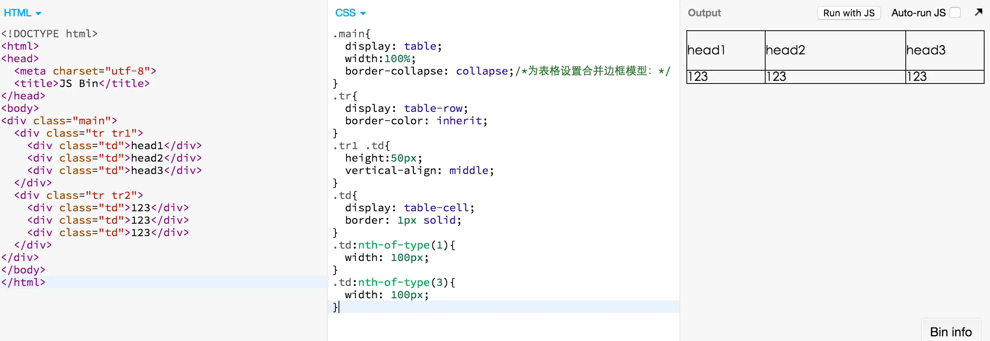Image resolution: width=990 pixels, height=341 pixels.
Task: Click the <!DOCTYPE html> line
Action: click(49, 34)
